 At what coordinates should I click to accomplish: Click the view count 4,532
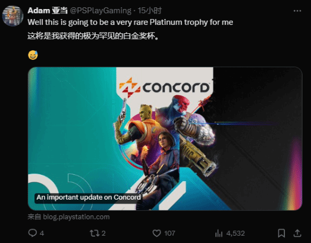pyautogui.click(x=235, y=233)
